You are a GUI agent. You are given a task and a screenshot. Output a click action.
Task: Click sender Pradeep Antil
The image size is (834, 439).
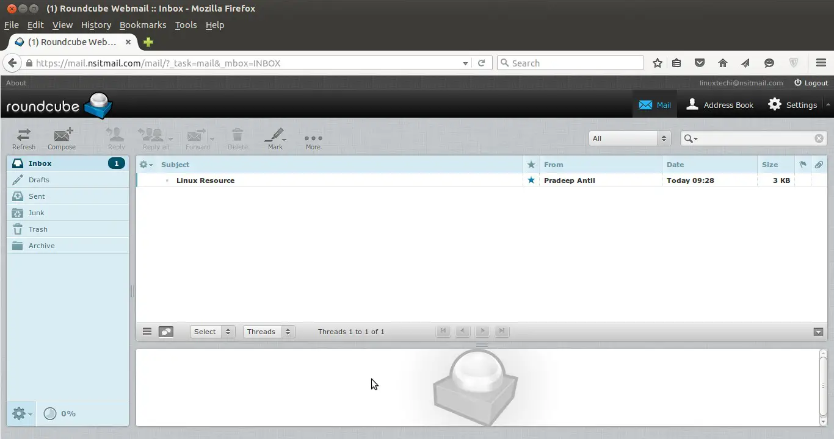[570, 180]
